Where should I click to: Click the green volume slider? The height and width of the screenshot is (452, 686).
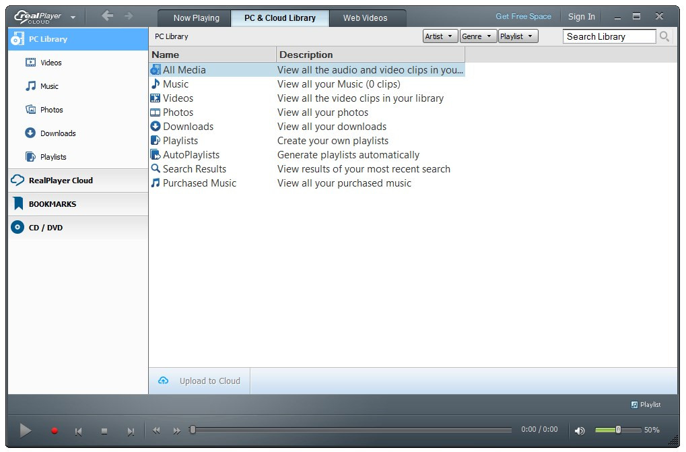pos(618,430)
